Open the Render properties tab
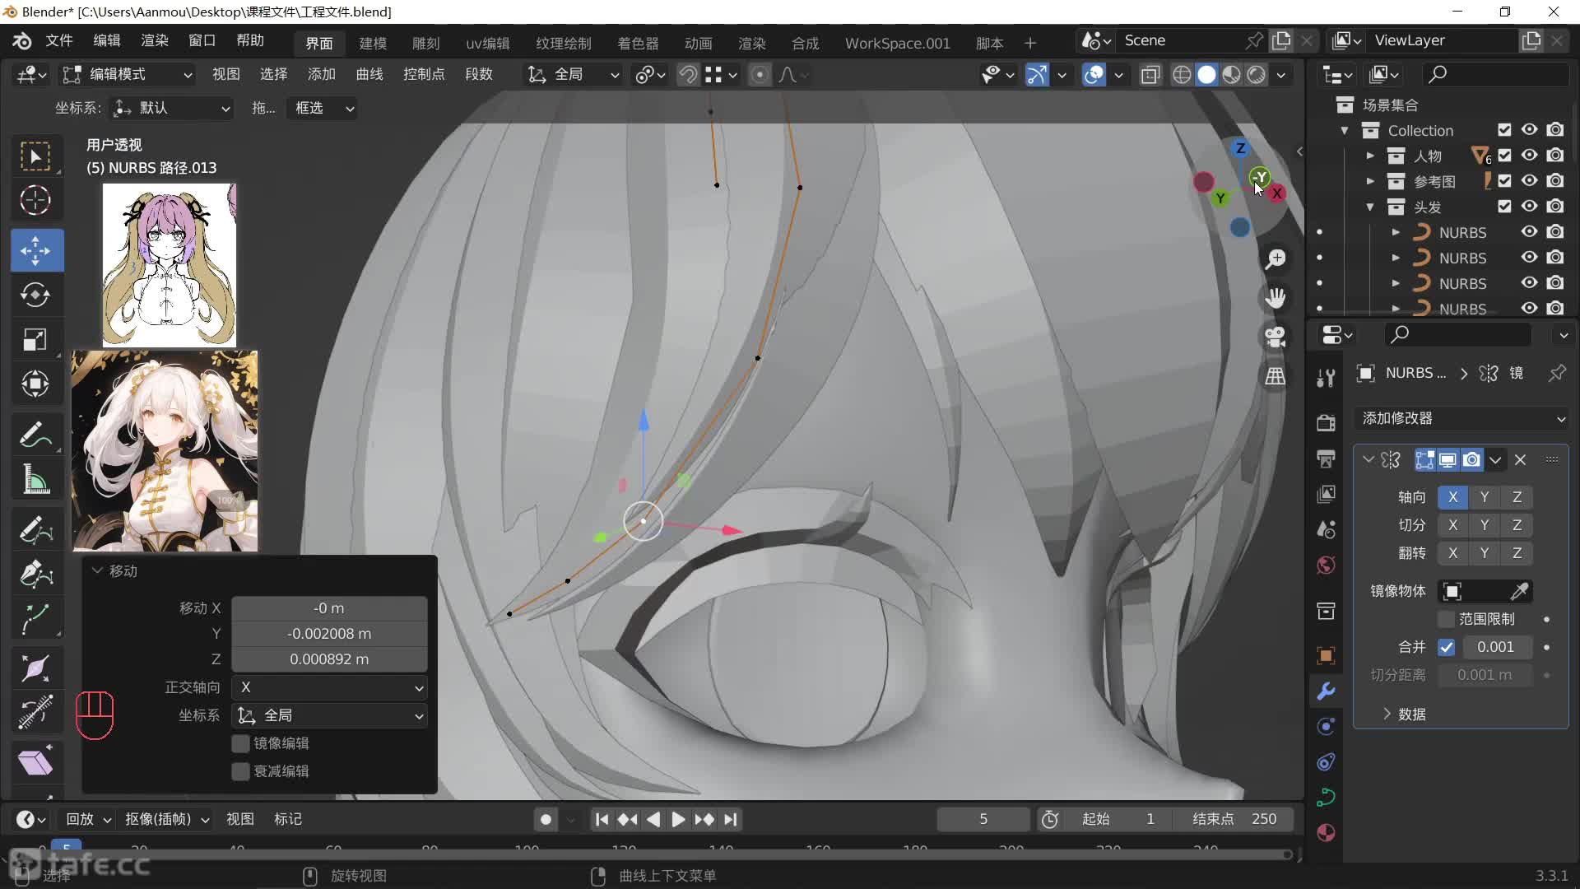This screenshot has height=889, width=1580. coord(1326,423)
